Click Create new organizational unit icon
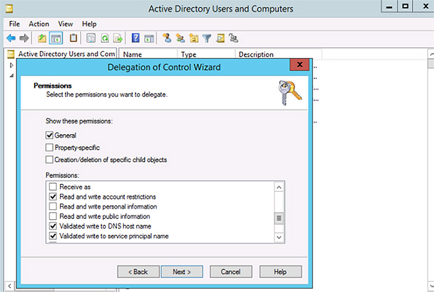 [194, 38]
